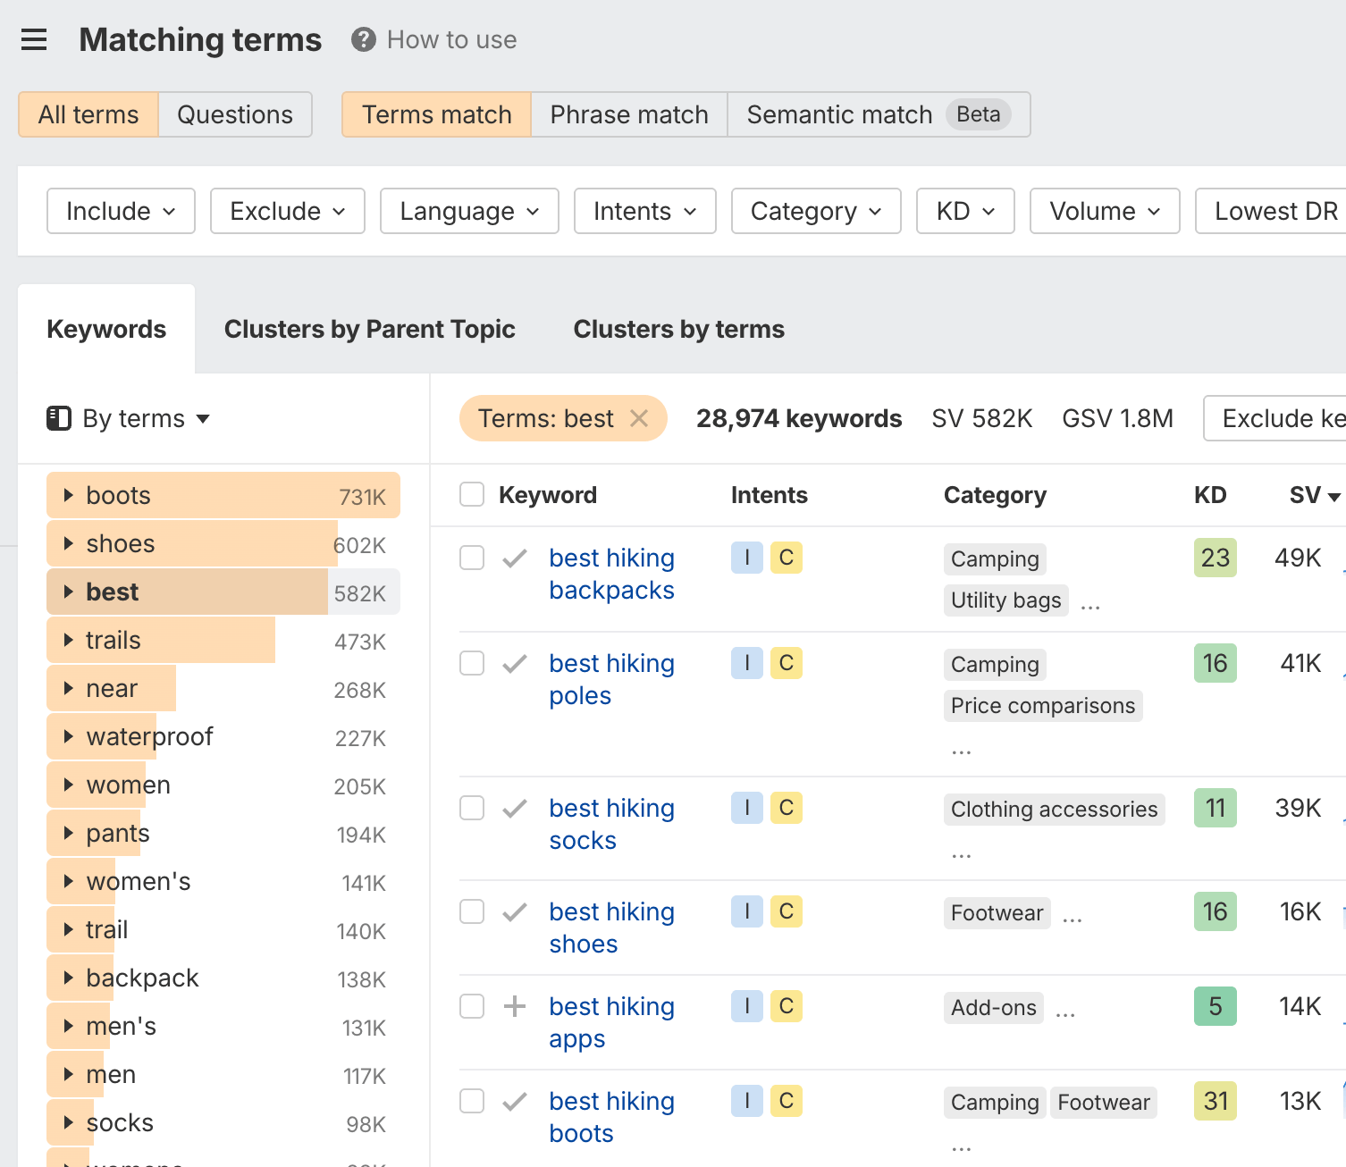1346x1167 pixels.
Task: Click the checkmark icon beside best hiking shoes
Action: point(514,912)
